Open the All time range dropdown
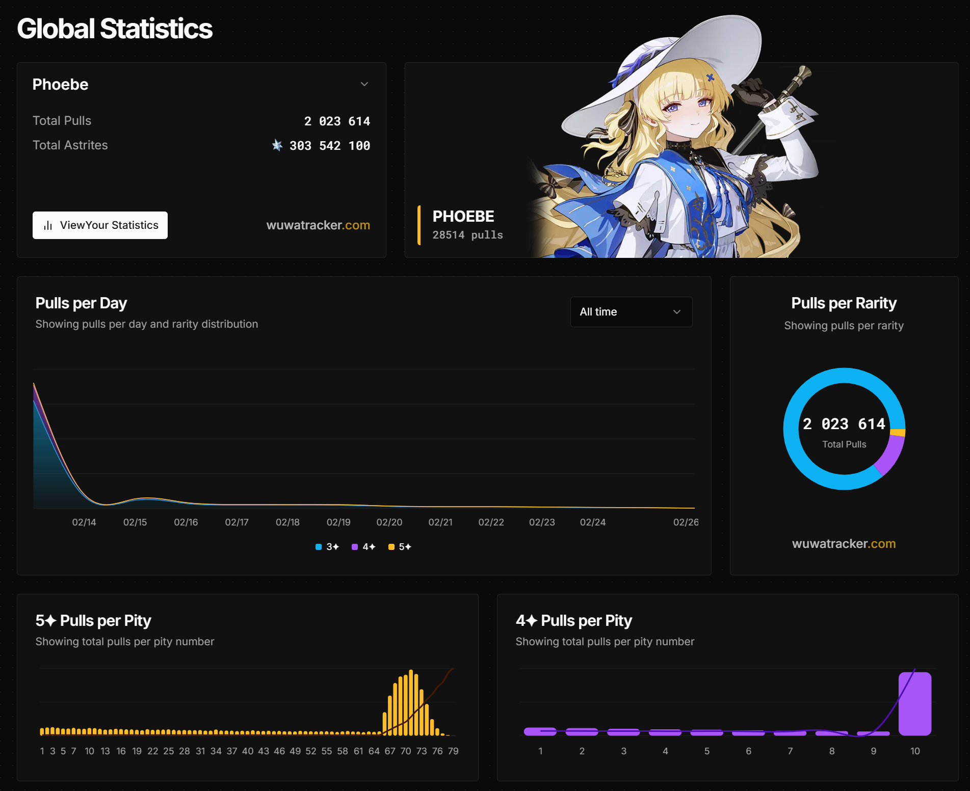The width and height of the screenshot is (970, 791). [x=631, y=312]
